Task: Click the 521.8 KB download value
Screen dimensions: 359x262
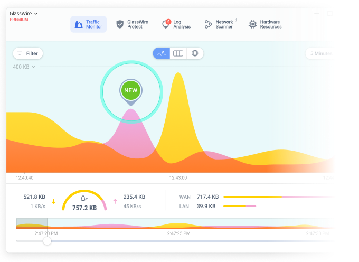Action: 34,196
